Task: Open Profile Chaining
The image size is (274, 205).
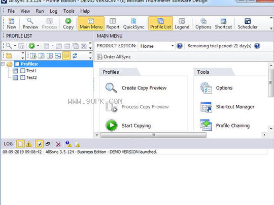Action: point(225,126)
